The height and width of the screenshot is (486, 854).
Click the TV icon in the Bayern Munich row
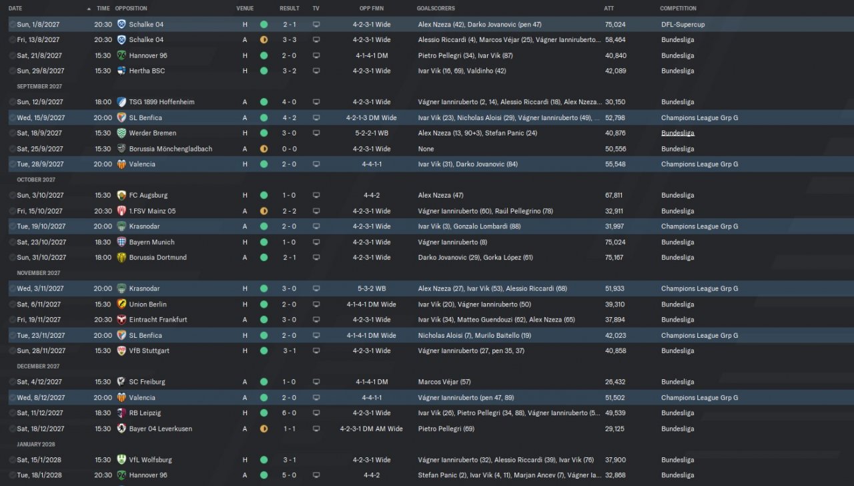tap(316, 242)
